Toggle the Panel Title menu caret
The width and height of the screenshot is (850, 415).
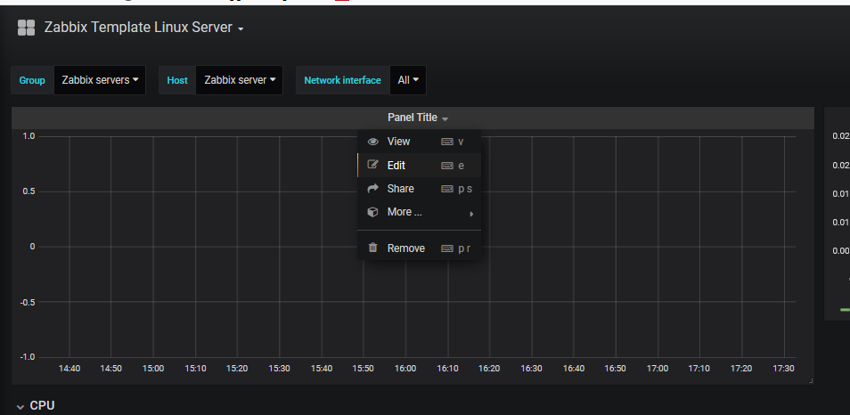[x=445, y=118]
